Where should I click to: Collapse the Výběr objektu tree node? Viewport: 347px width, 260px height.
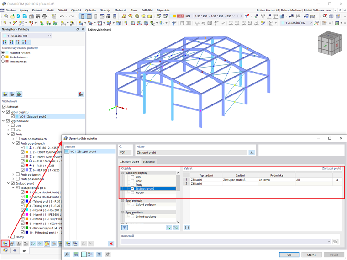click(3, 112)
